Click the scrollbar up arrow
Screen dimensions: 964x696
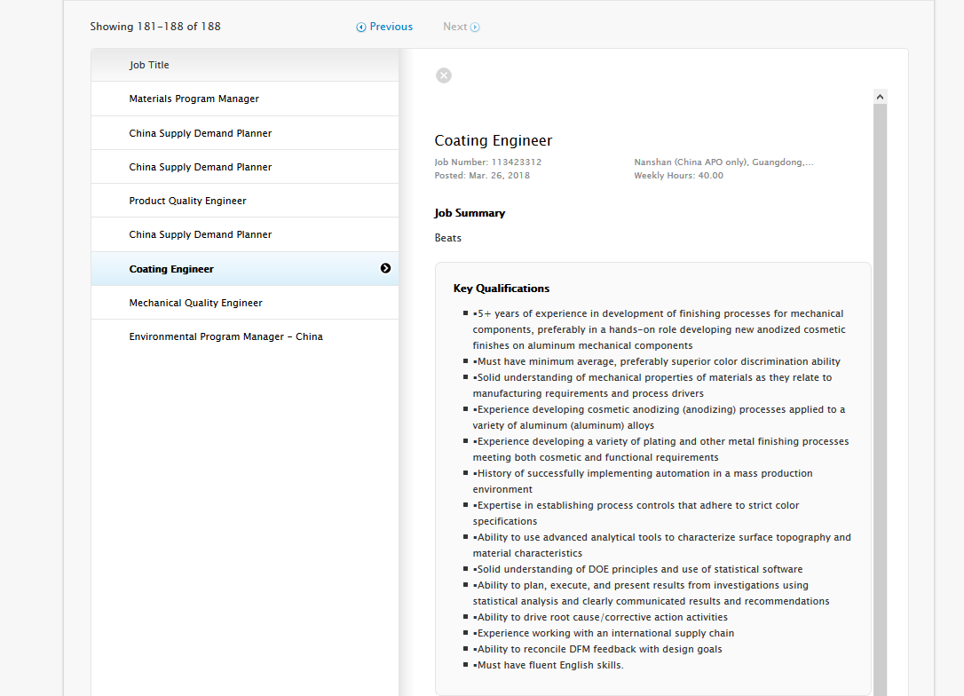(880, 96)
